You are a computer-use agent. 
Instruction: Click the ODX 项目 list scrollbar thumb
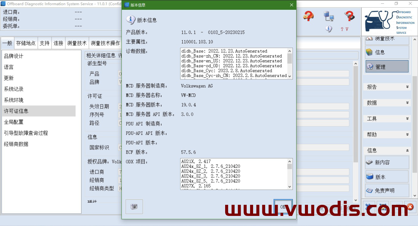290,166
